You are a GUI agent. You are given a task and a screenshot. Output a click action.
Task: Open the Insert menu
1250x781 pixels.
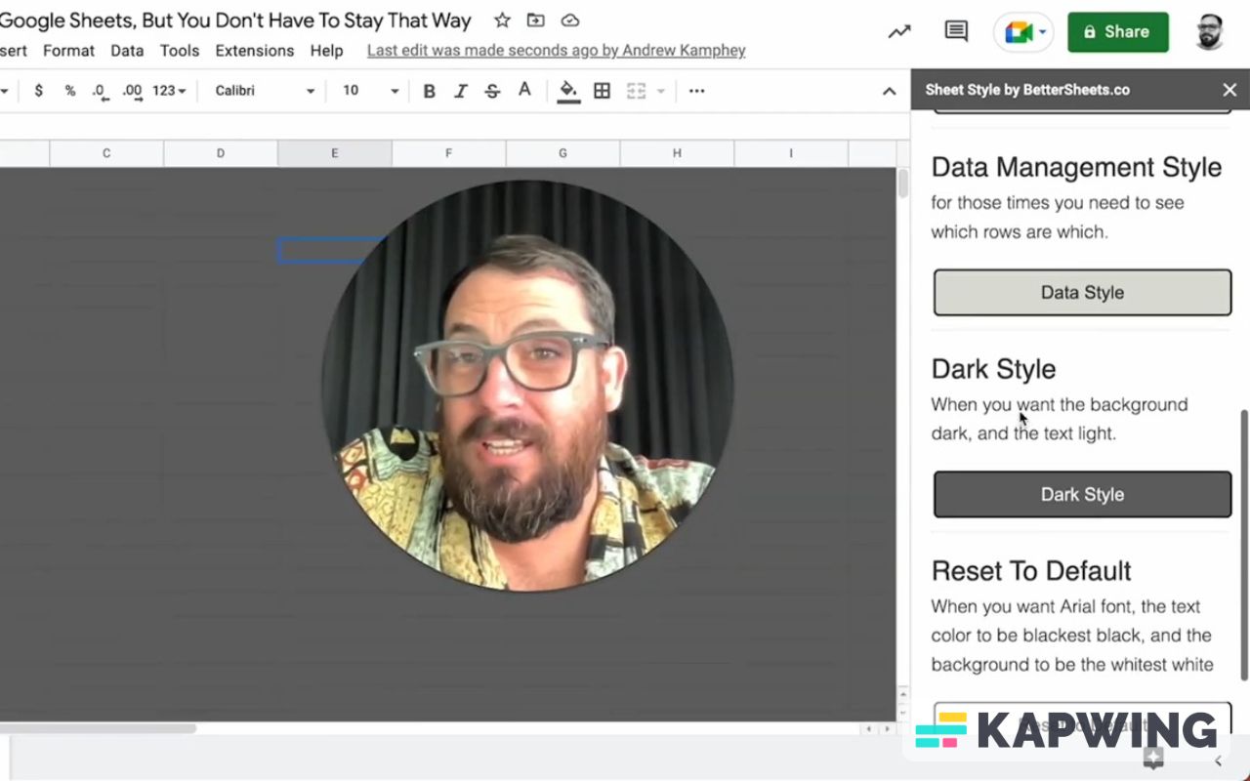[x=14, y=51]
